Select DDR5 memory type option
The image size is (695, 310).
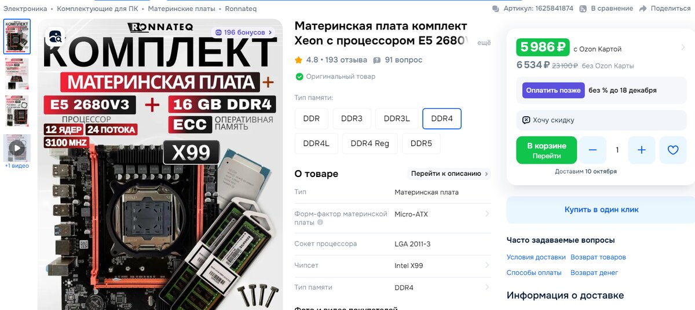(x=421, y=143)
